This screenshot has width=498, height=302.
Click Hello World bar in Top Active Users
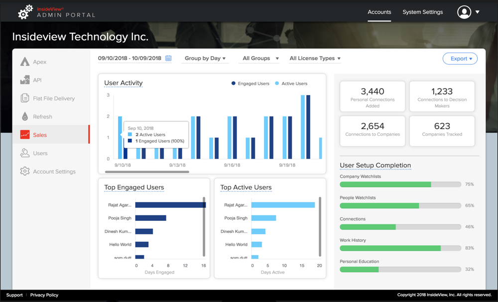[256, 244]
